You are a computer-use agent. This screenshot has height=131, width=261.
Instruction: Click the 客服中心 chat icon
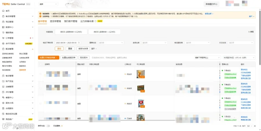pos(3,97)
